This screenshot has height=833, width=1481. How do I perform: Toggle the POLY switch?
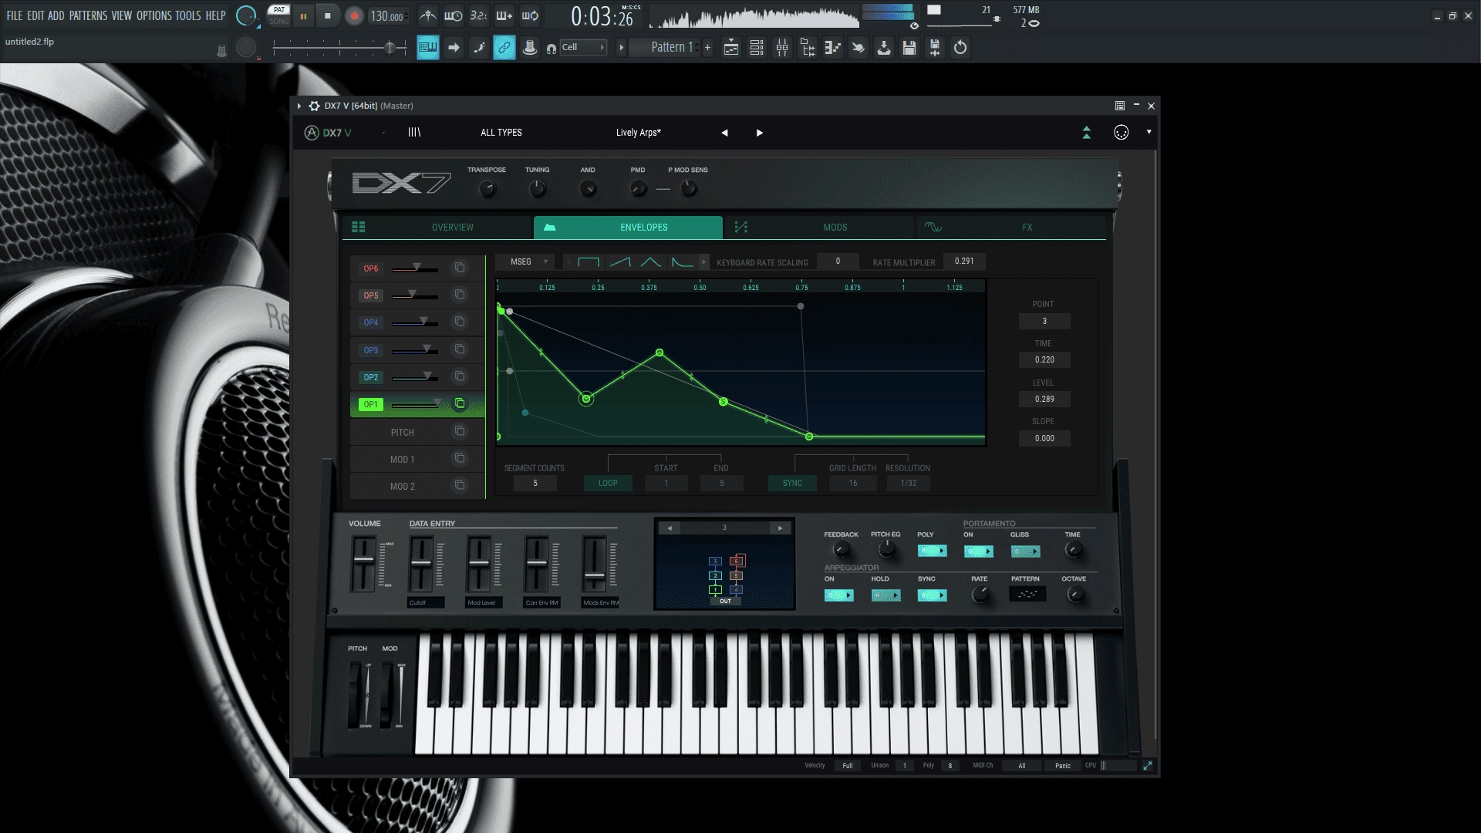point(933,551)
